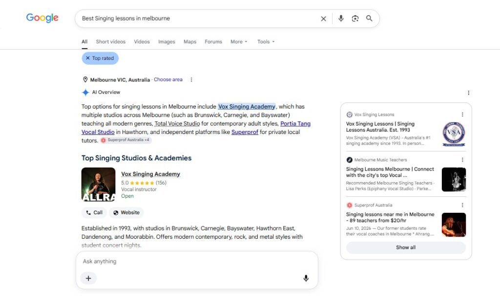Click the plus icon in Ask anything box
Screen dimensions: 500x301
(x=88, y=279)
